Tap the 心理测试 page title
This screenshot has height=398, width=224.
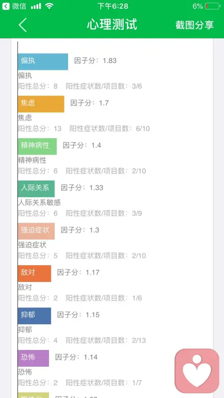click(112, 25)
